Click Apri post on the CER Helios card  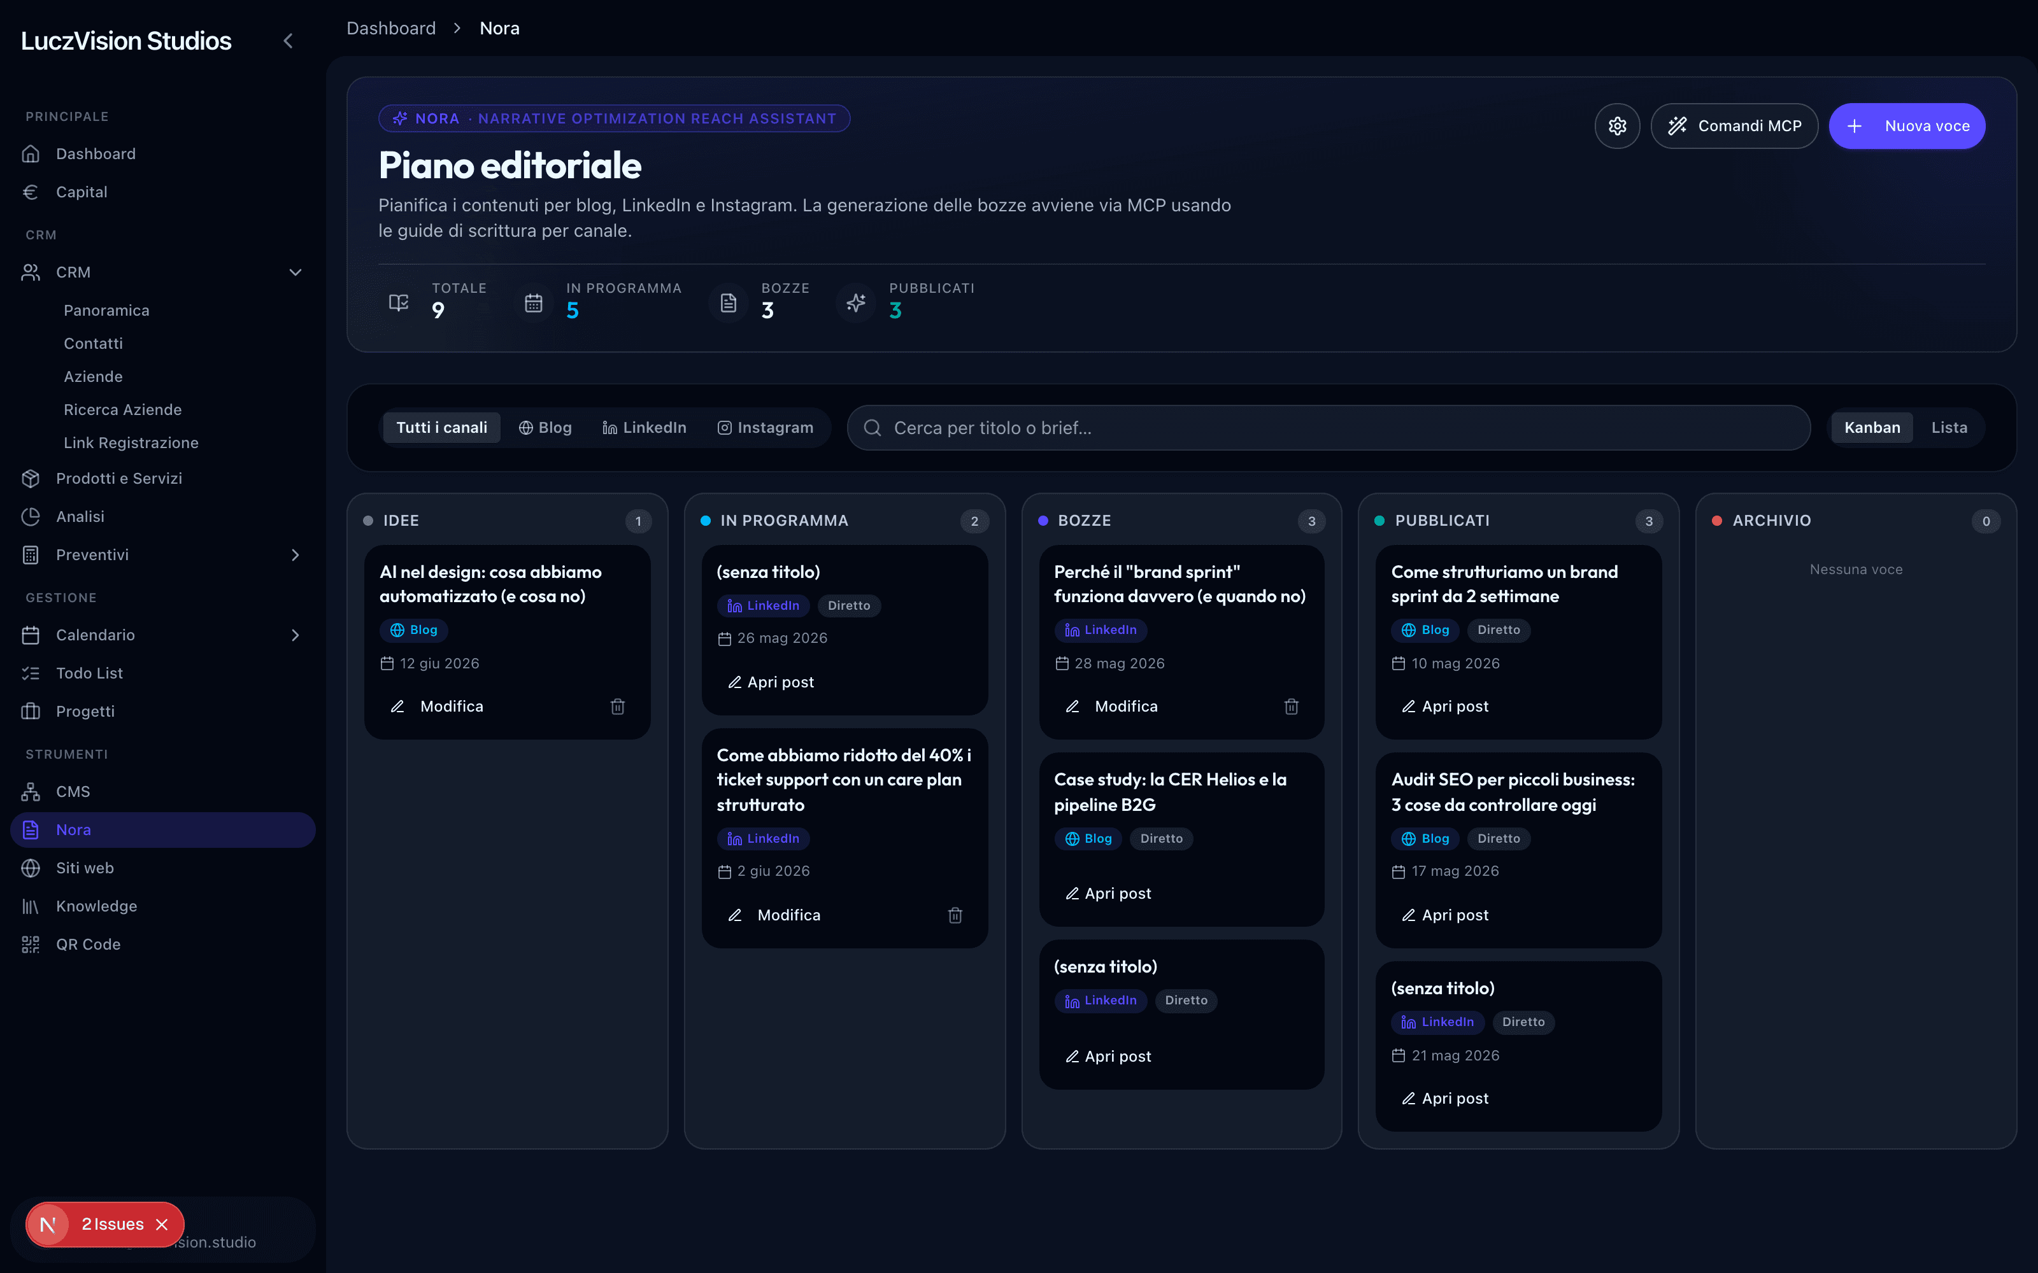tap(1108, 893)
